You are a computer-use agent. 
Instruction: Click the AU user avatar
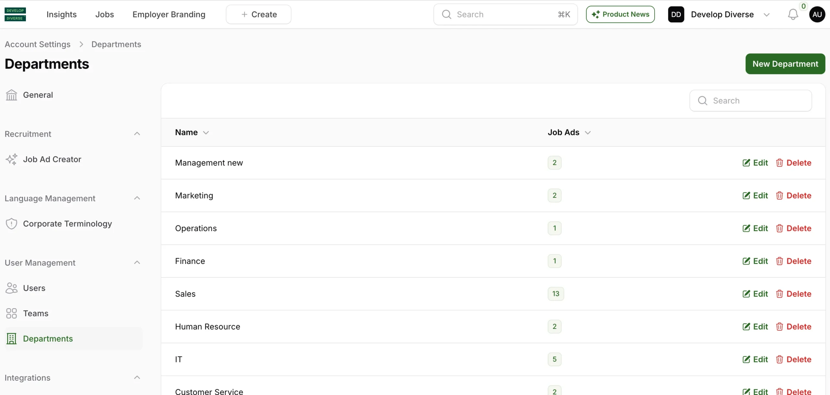pyautogui.click(x=817, y=15)
